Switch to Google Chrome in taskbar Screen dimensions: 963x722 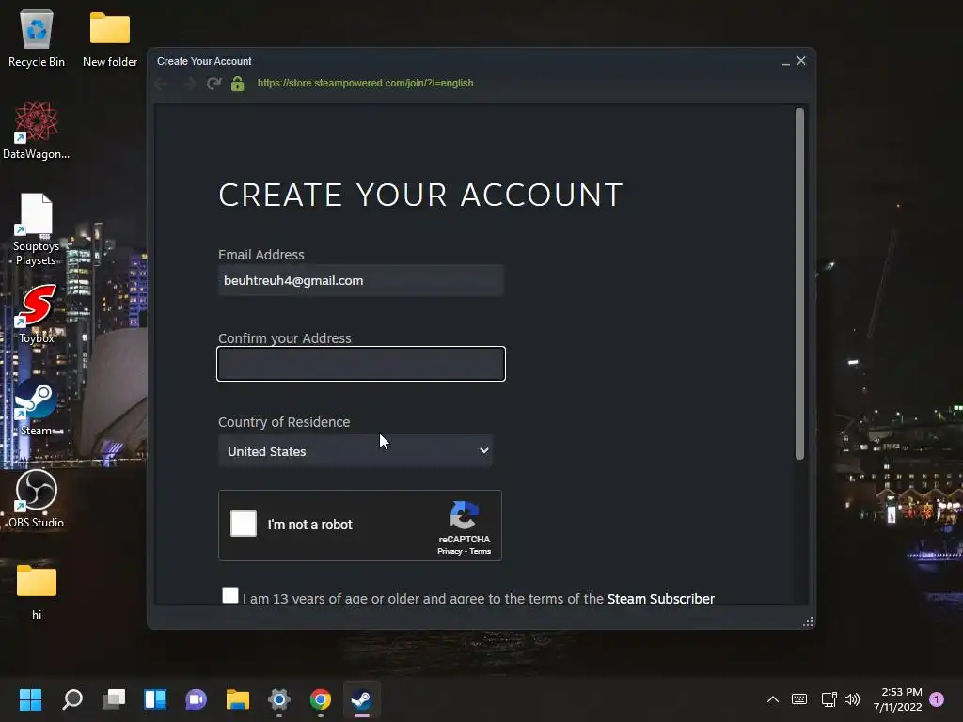[321, 699]
